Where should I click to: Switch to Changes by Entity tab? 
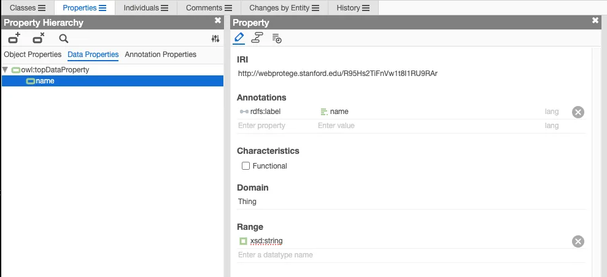[x=279, y=8]
